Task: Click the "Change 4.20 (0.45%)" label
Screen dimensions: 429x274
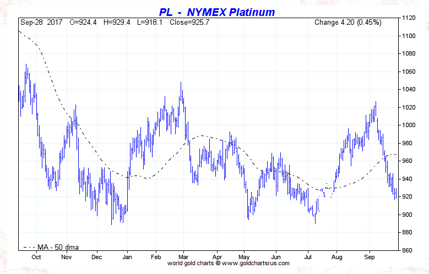Action: [347, 23]
